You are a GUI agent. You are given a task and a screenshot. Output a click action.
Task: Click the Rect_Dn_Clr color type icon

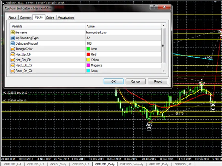[x=12, y=71]
